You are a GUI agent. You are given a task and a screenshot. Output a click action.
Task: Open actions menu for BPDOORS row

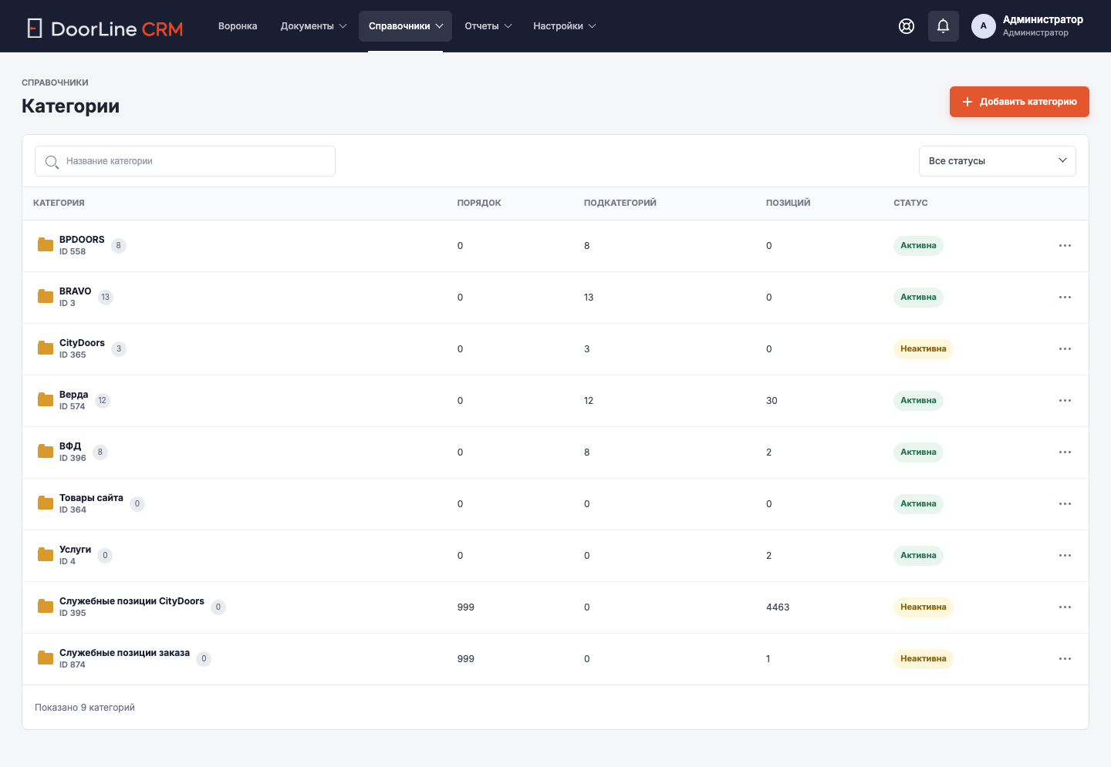[1065, 246]
